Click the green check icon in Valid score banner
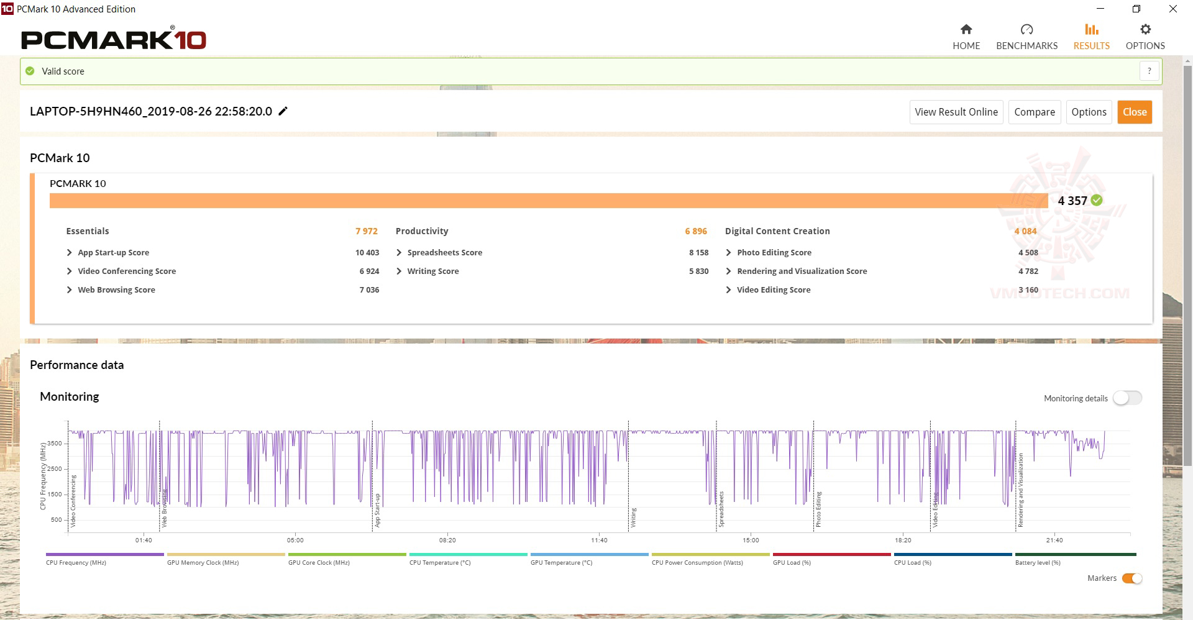This screenshot has width=1193, height=620. click(x=30, y=71)
